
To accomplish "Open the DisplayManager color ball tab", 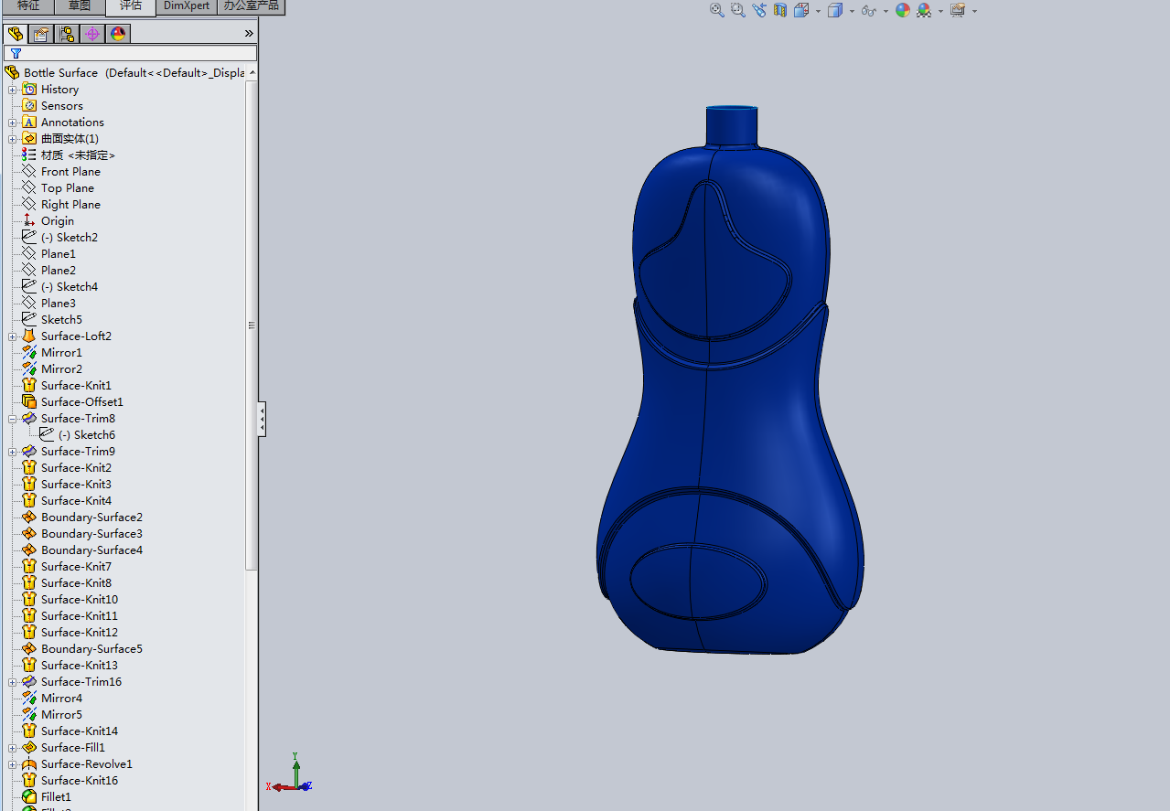I will click(118, 34).
